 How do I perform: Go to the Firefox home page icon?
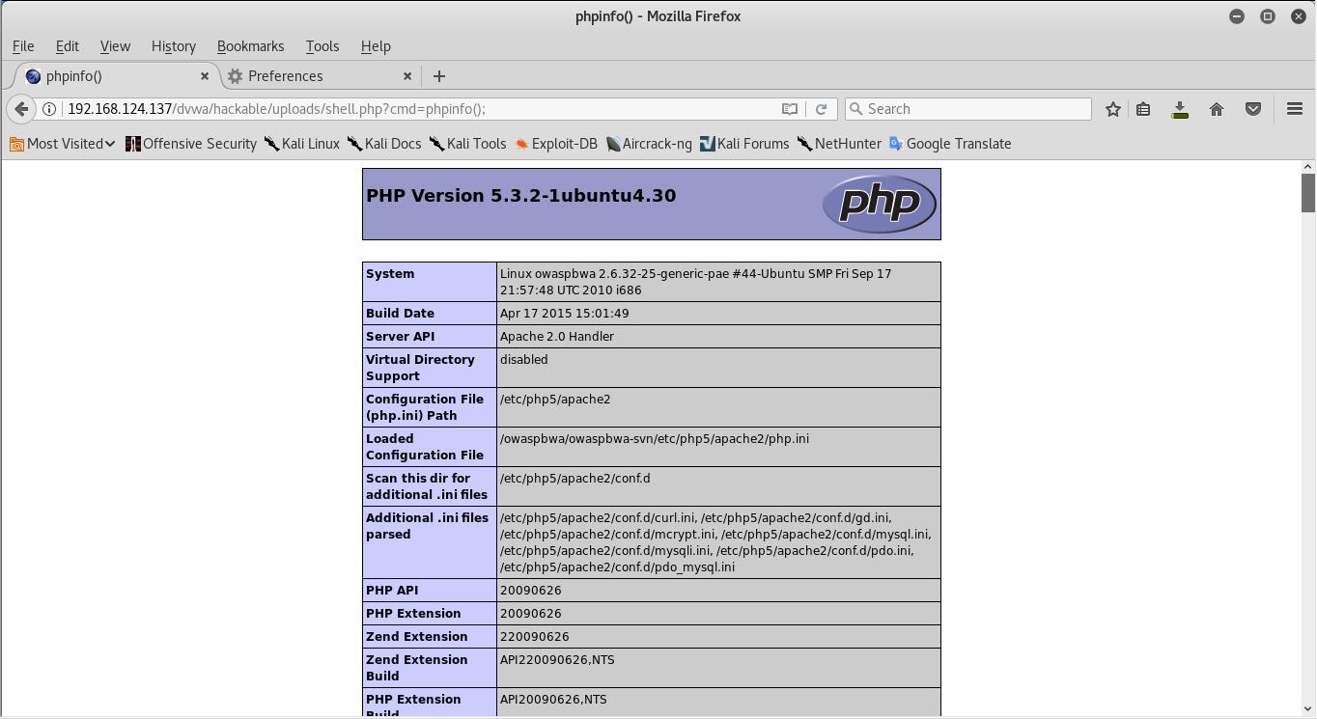coord(1217,109)
